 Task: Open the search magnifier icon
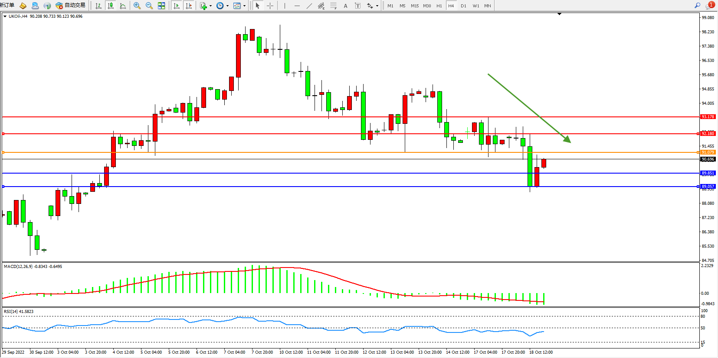pyautogui.click(x=697, y=6)
